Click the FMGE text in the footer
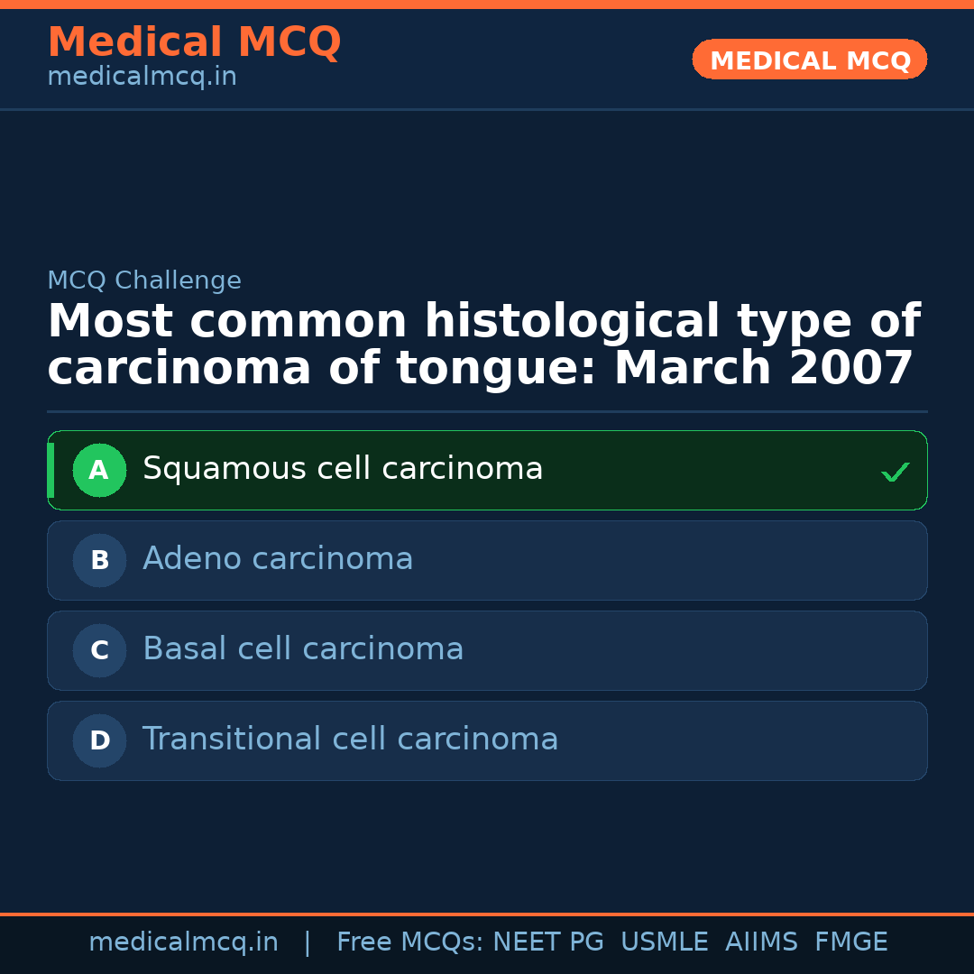This screenshot has height=974, width=974. [851, 942]
